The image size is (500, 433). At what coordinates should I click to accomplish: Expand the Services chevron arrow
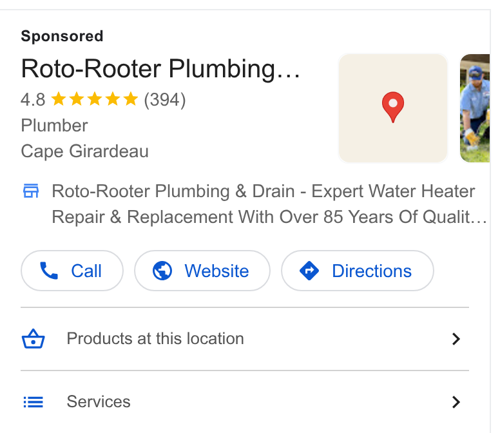456,402
